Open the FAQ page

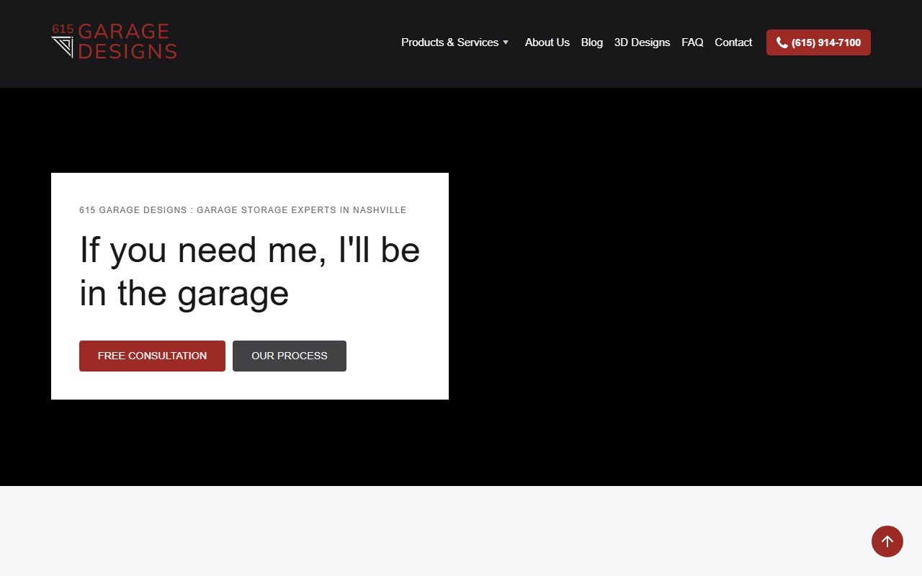tap(692, 42)
